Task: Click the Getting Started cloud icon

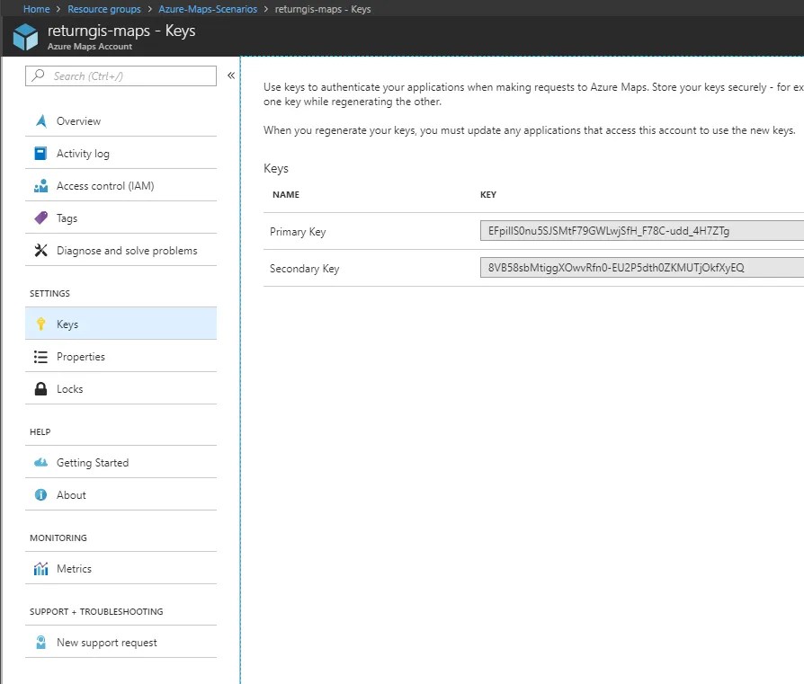Action: 41,463
